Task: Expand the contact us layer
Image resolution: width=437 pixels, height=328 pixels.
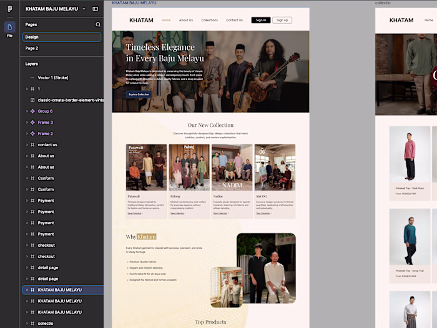Action: pos(27,145)
